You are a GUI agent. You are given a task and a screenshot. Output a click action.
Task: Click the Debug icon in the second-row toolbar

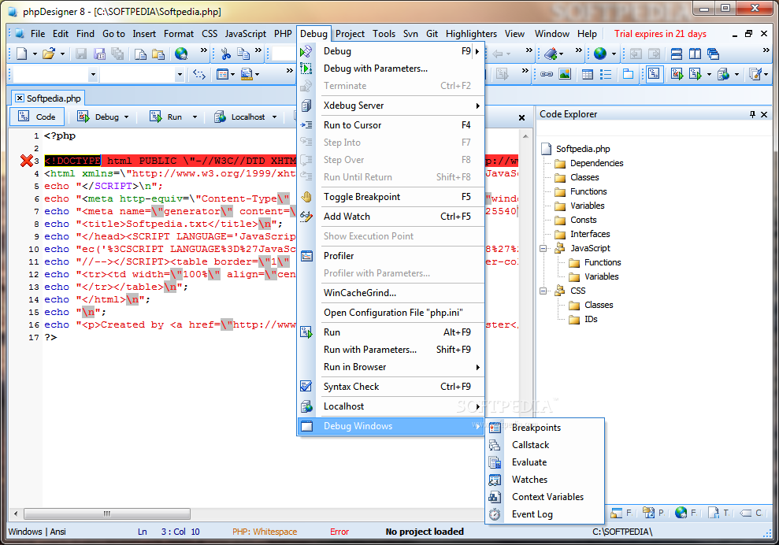(x=677, y=75)
